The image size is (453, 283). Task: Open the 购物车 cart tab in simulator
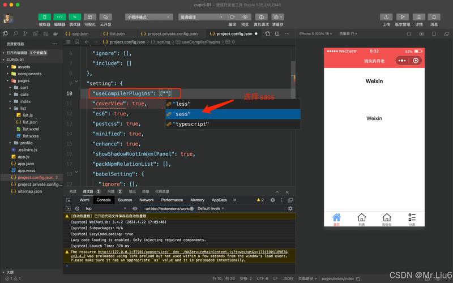pos(387,218)
